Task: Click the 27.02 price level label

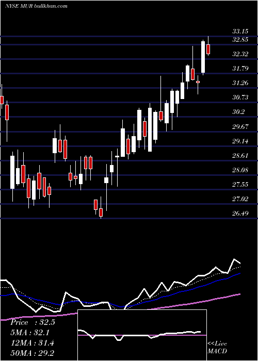Action: [240, 199]
